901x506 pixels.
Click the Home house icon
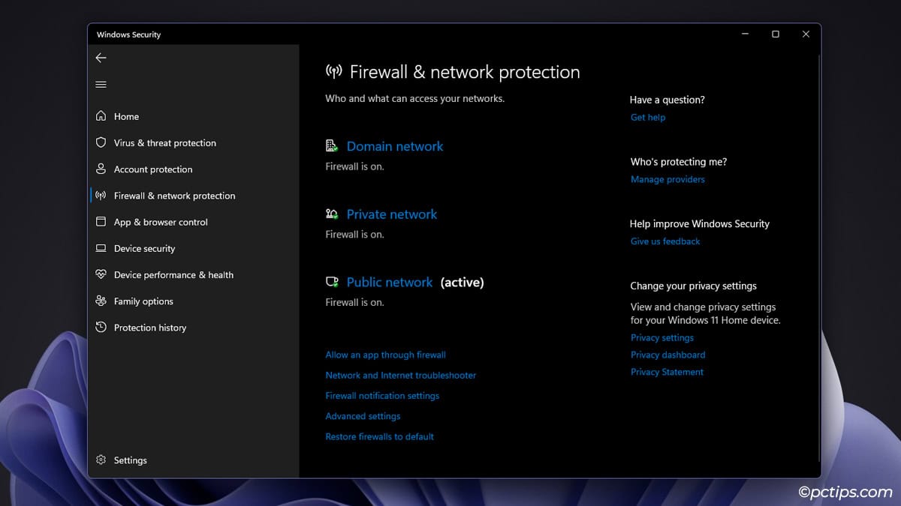pyautogui.click(x=101, y=116)
